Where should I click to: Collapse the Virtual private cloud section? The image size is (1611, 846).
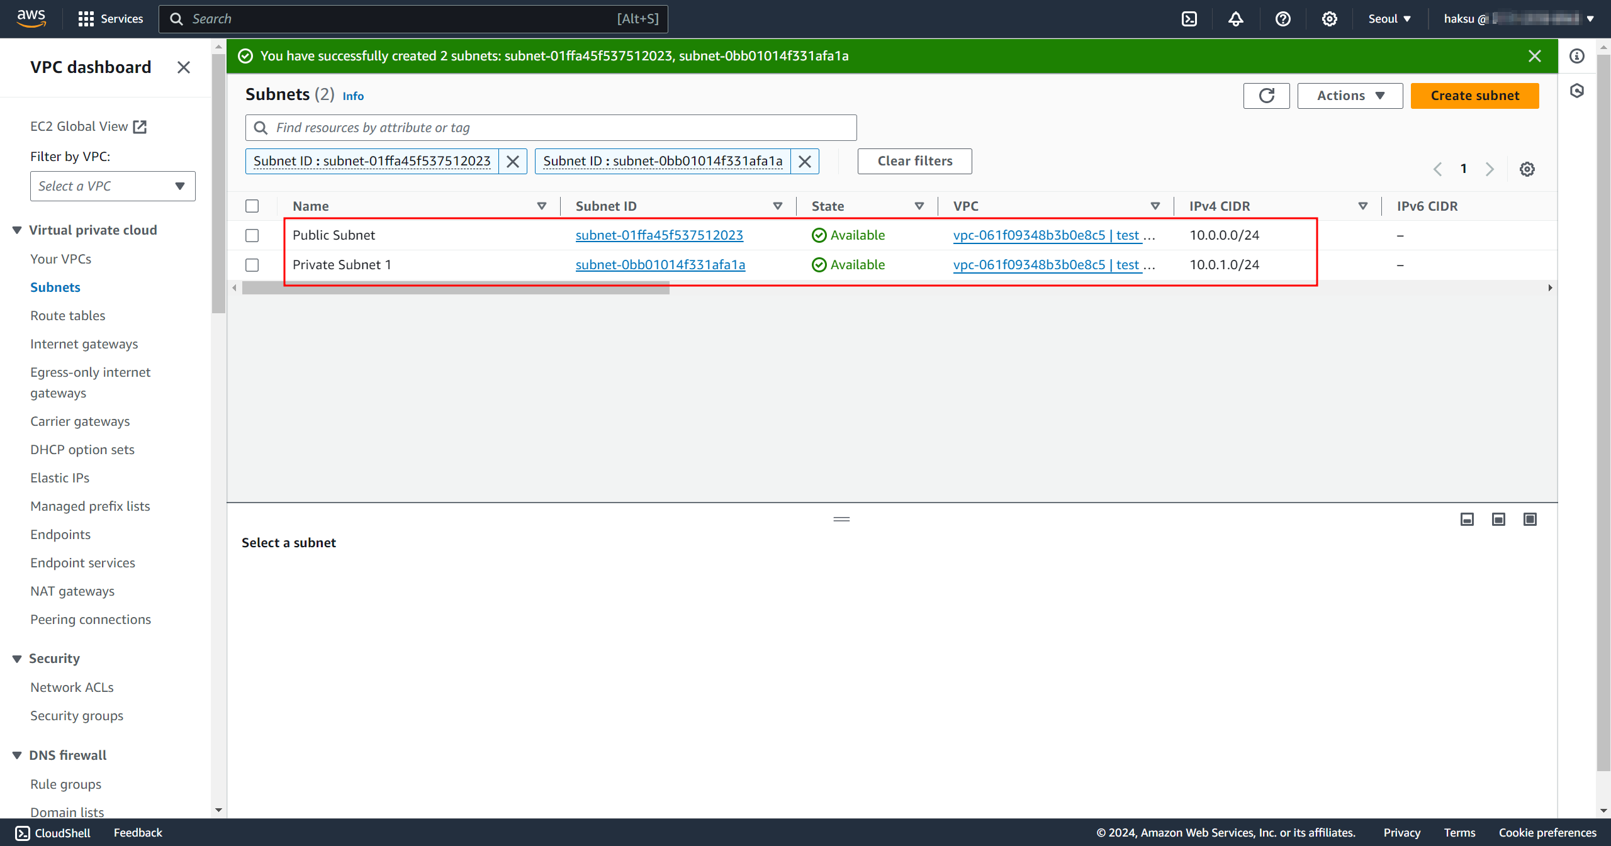coord(17,230)
